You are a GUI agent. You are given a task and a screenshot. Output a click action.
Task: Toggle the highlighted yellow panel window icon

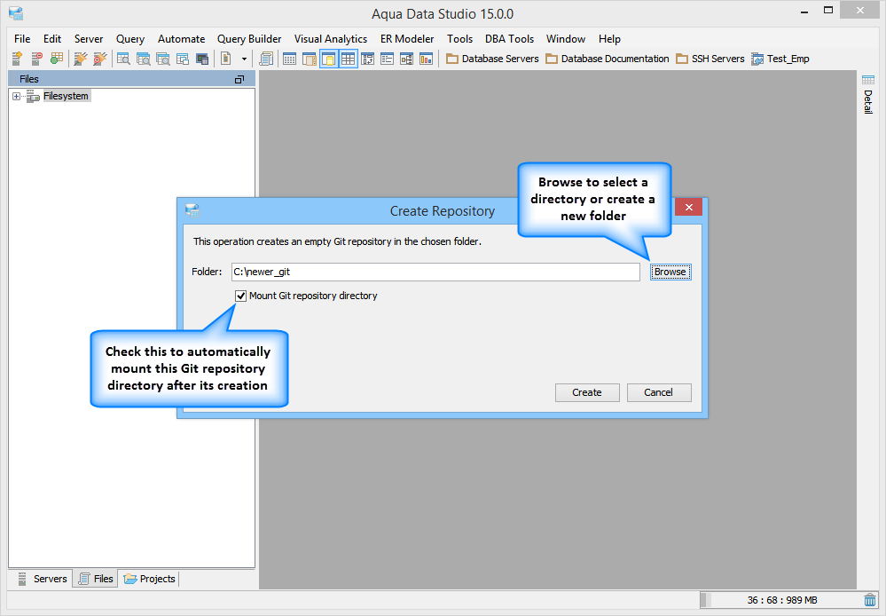[329, 59]
